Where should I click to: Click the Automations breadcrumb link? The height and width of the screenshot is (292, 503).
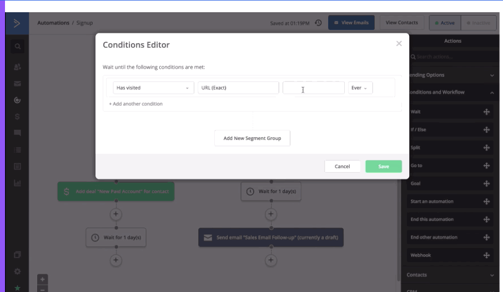tap(53, 23)
